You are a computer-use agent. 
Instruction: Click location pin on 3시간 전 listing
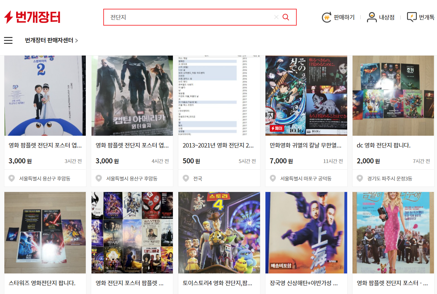click(12, 178)
